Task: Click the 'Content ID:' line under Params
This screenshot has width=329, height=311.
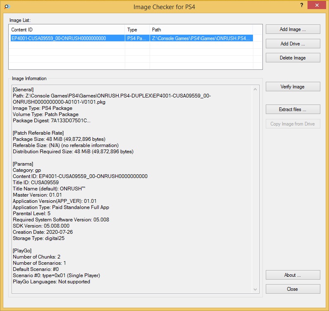Action: pyautogui.click(x=80, y=176)
